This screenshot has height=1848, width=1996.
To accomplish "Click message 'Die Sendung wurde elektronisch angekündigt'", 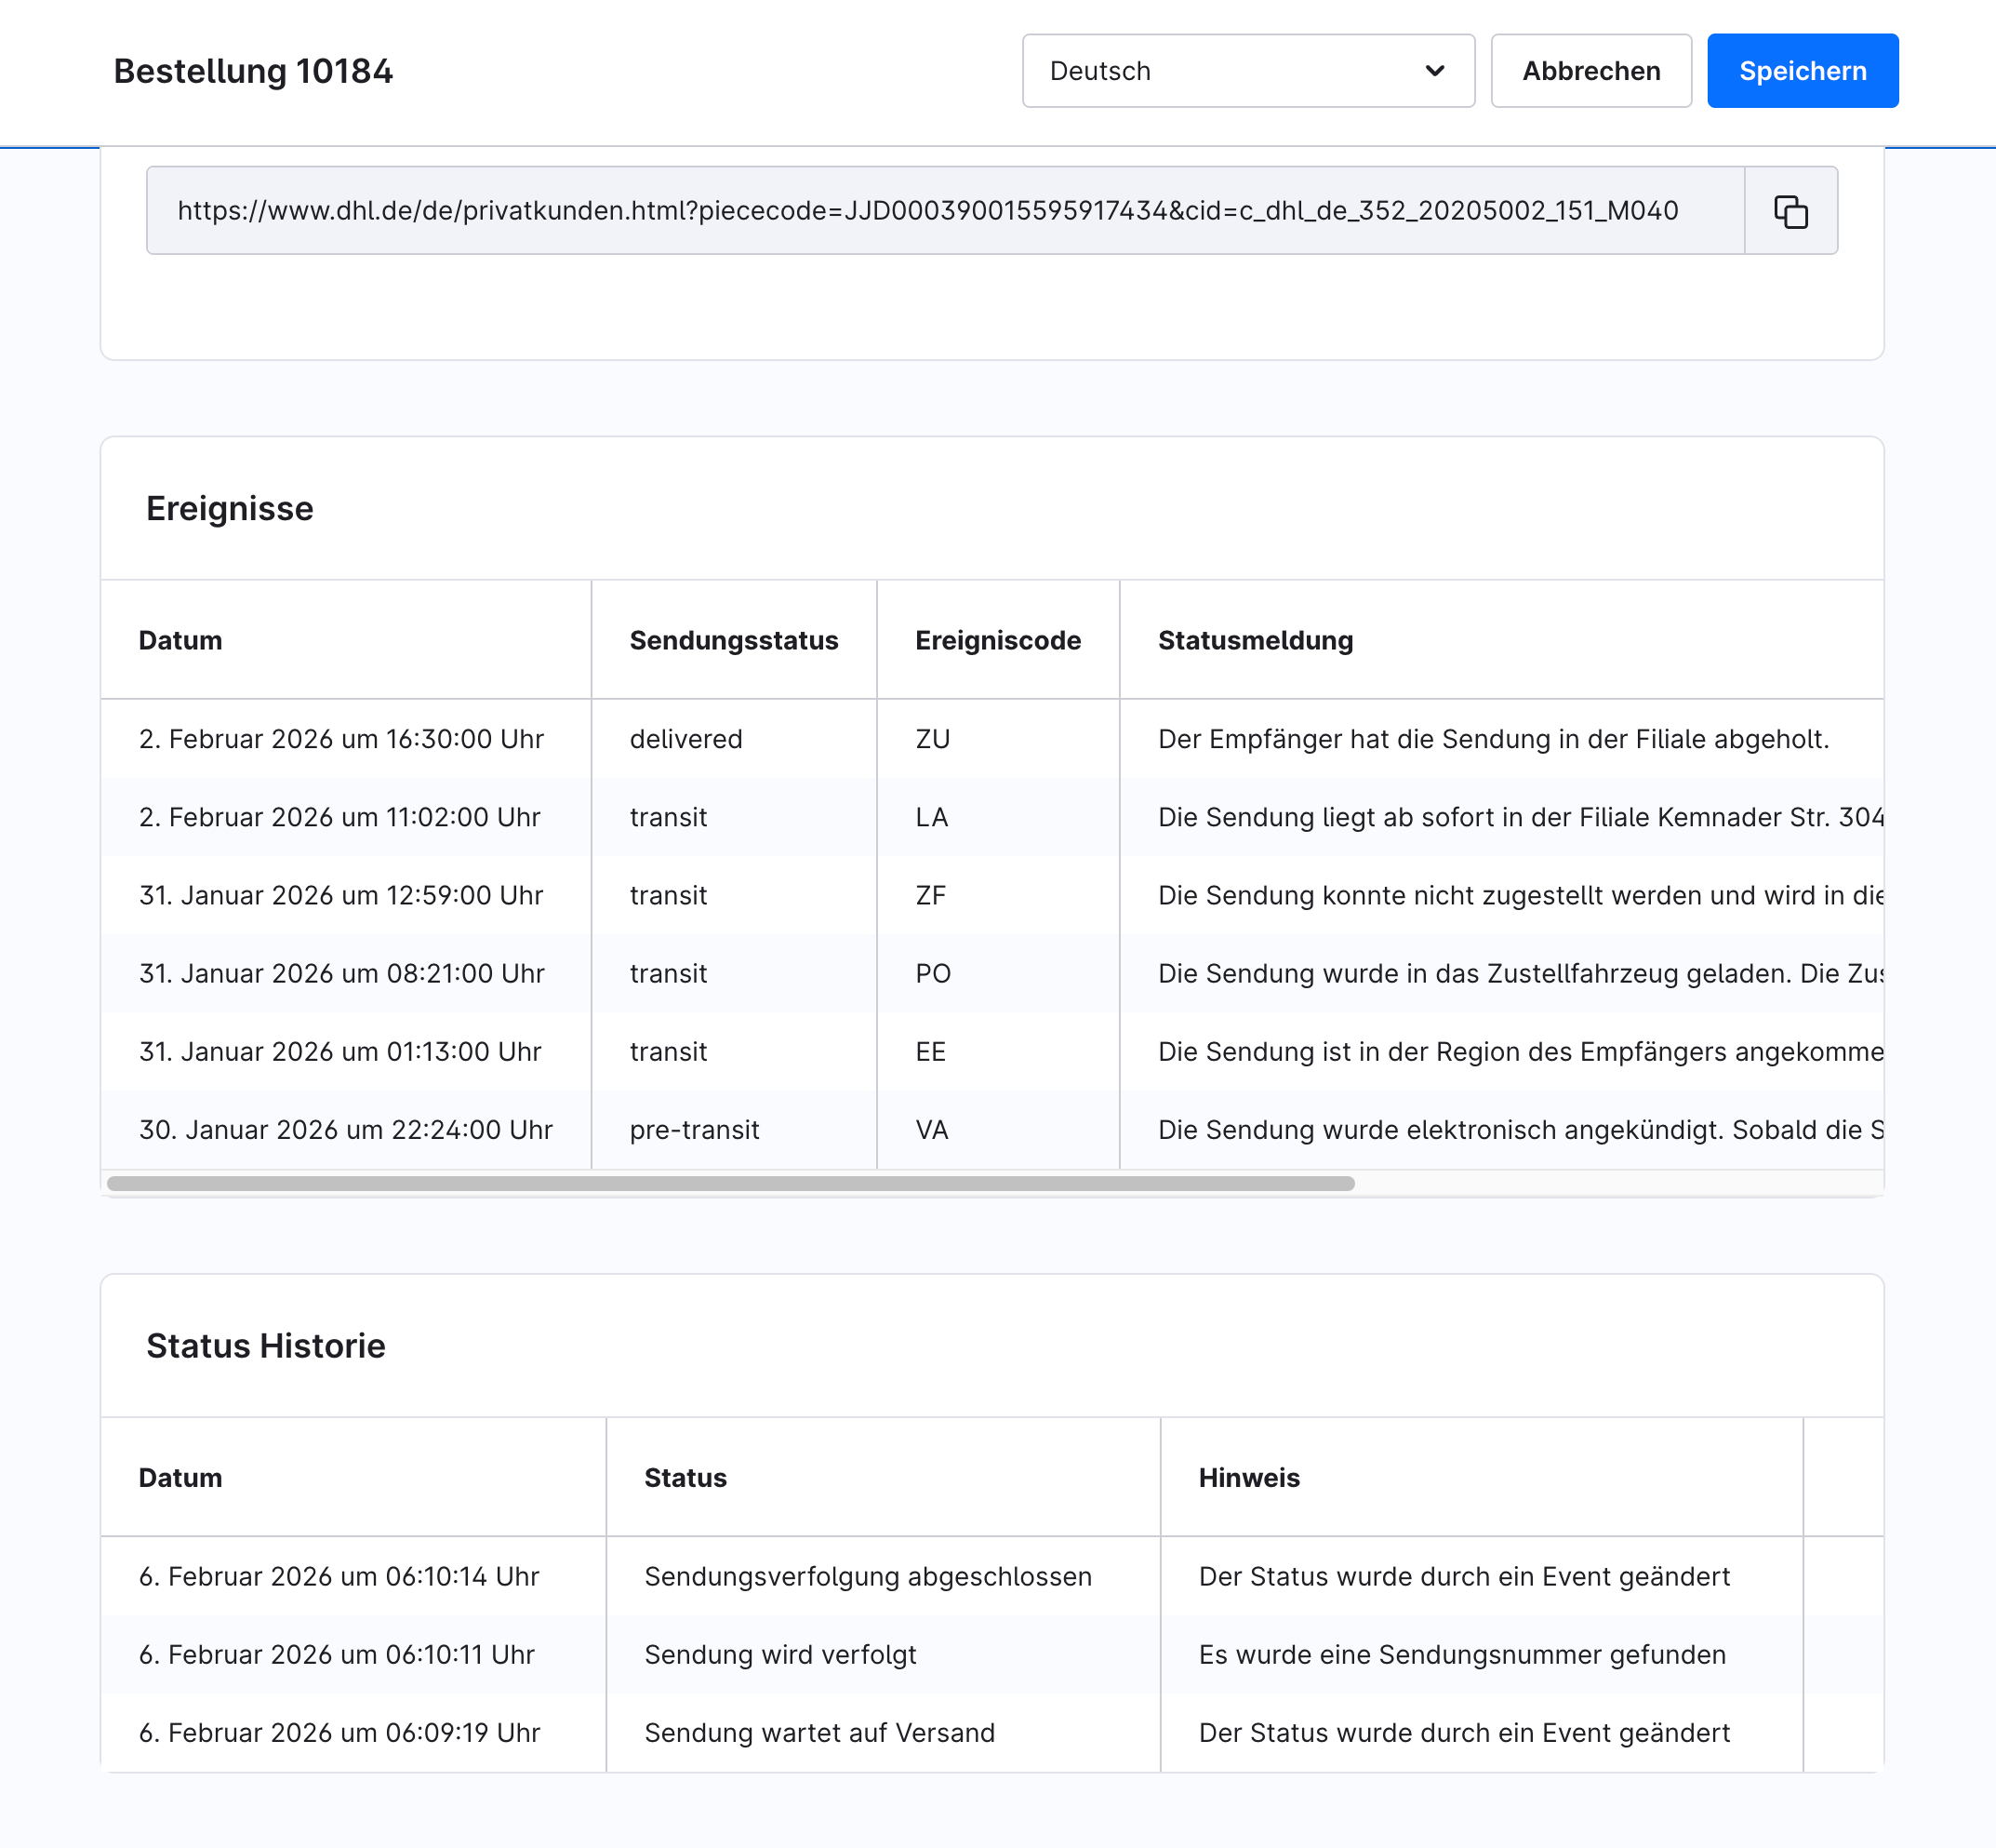I will [1520, 1129].
